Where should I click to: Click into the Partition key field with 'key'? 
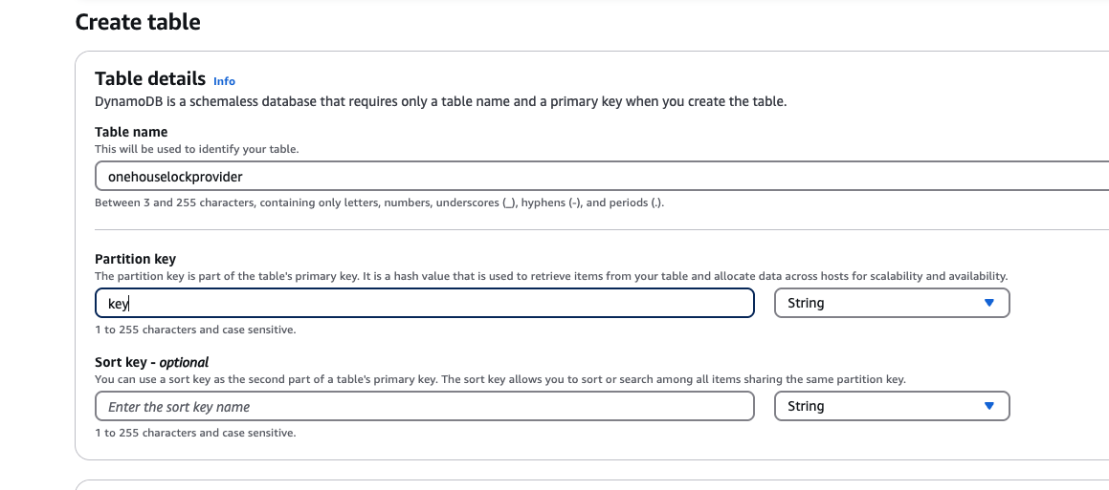(x=424, y=303)
